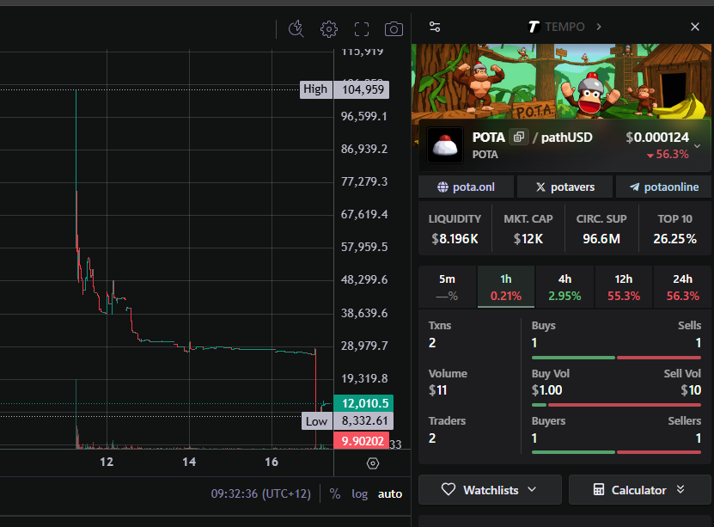Viewport: 714px width, 527px height.
Task: Toggle log scale on chart
Action: (x=359, y=493)
